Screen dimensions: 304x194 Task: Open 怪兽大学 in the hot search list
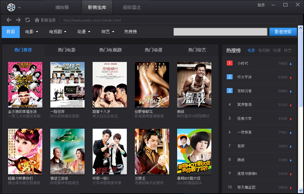click(244, 118)
